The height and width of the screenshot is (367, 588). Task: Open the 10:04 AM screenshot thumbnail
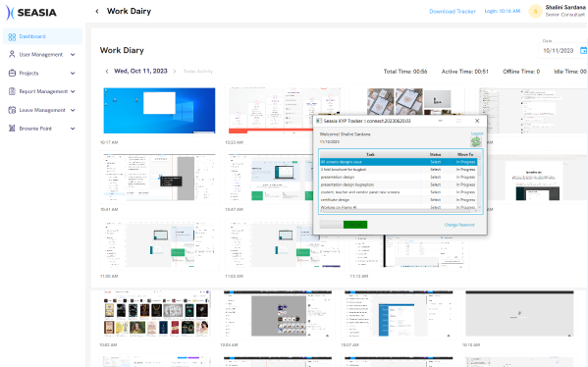pyautogui.click(x=278, y=313)
